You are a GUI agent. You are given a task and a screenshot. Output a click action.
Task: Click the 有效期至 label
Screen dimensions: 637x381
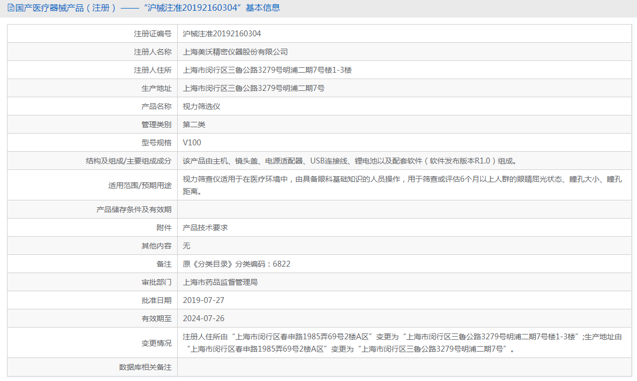tap(156, 318)
